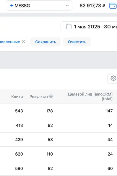
Task: Sort by the Клики column header
Action: (17, 96)
